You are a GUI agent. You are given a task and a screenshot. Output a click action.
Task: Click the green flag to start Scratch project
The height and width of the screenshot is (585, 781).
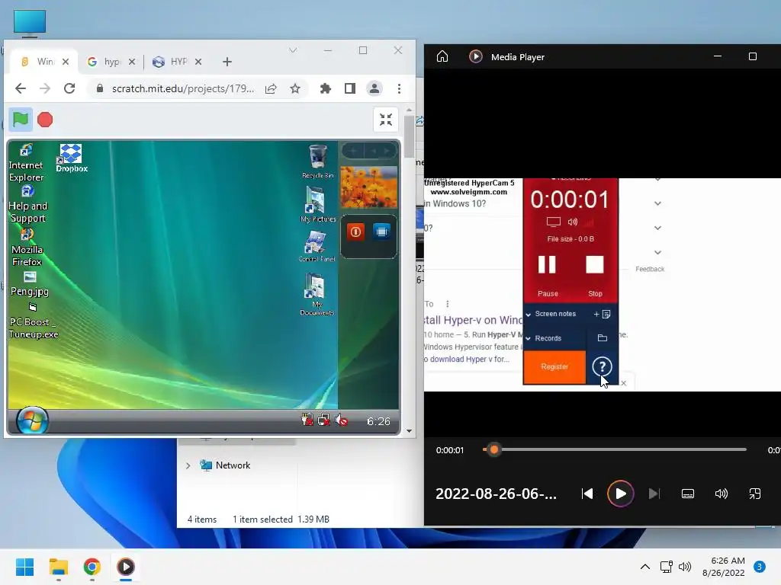coord(21,120)
